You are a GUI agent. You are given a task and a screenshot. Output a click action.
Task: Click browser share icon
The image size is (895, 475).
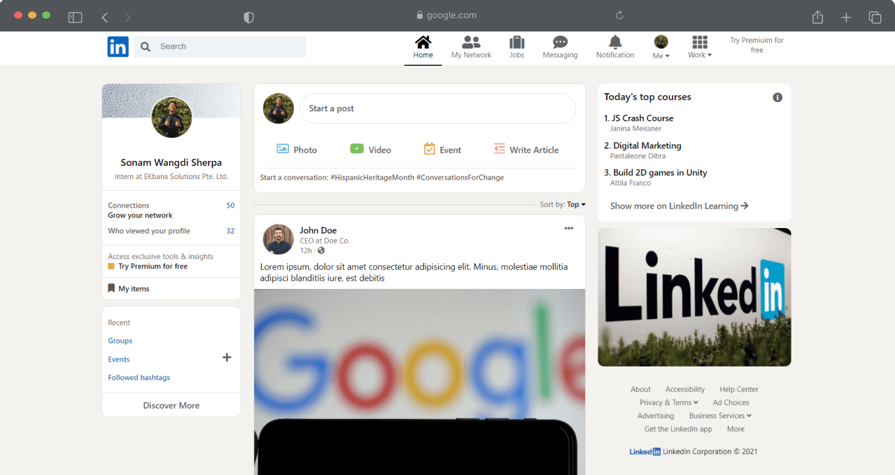coord(817,17)
